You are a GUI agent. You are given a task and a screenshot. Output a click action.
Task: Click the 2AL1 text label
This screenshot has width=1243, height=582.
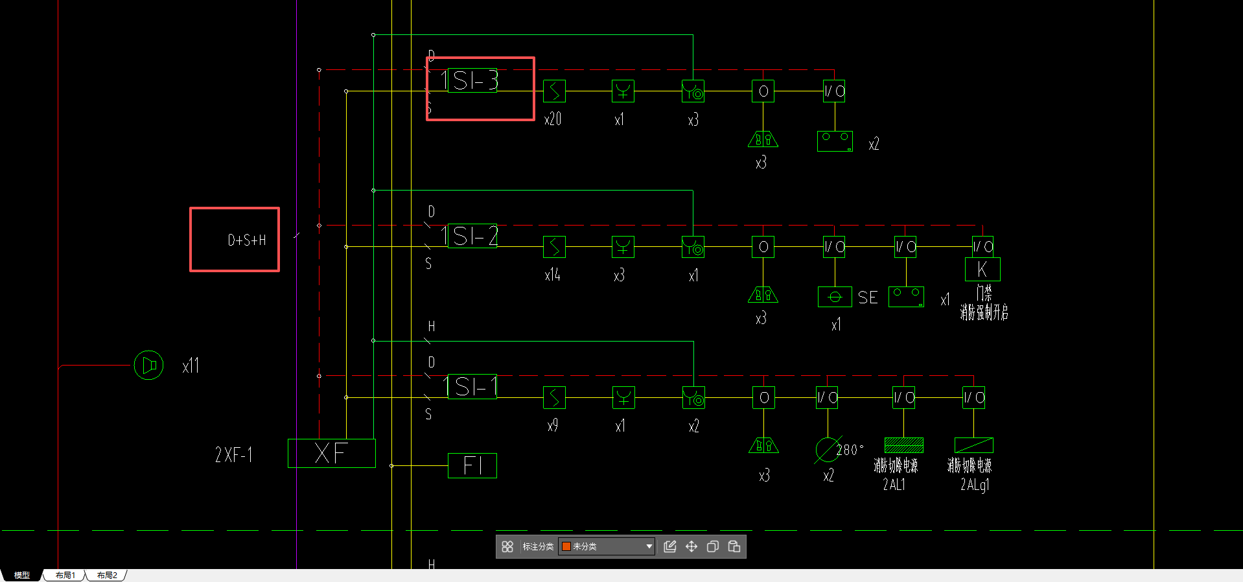[x=894, y=485]
